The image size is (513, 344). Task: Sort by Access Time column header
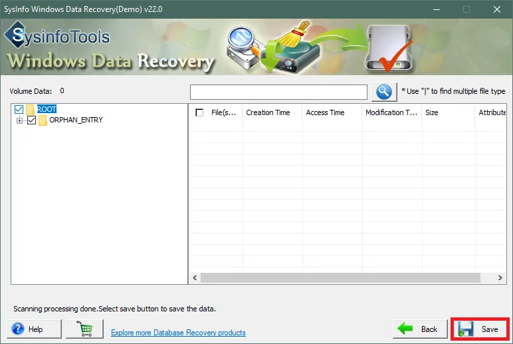(332, 112)
